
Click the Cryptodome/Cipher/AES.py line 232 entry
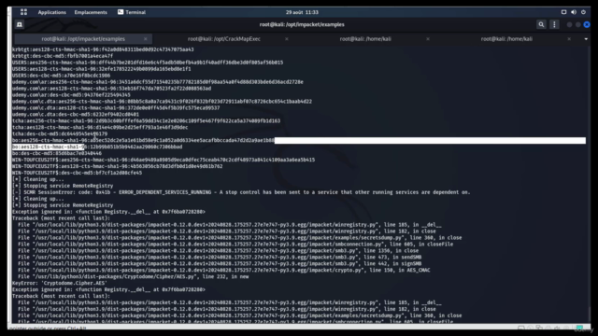(x=133, y=276)
